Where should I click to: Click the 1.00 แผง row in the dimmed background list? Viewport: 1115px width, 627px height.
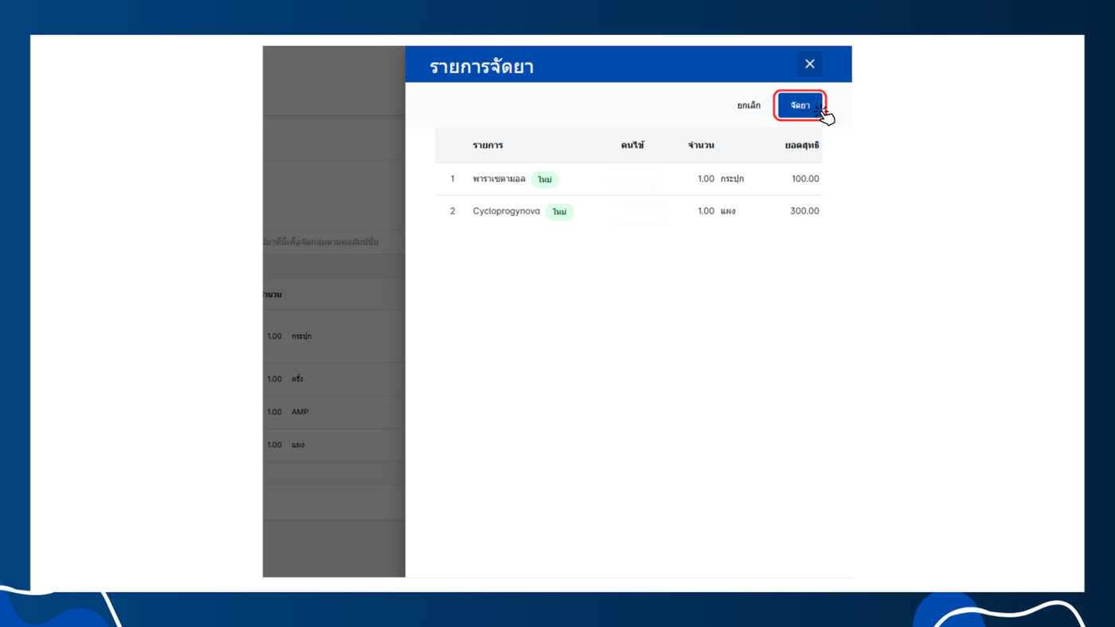[334, 445]
